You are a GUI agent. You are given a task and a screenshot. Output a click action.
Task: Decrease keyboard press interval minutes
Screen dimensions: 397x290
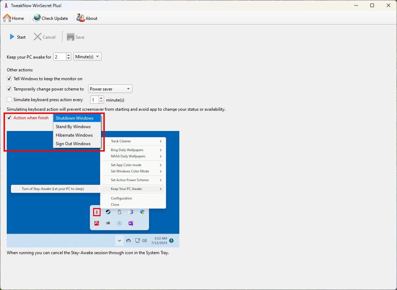click(x=101, y=102)
